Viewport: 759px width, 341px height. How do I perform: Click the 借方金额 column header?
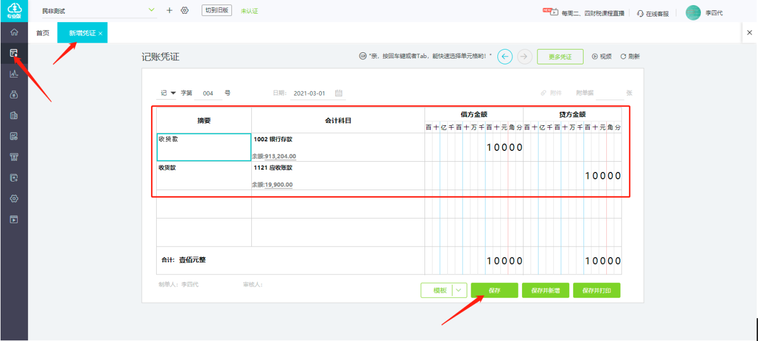474,114
